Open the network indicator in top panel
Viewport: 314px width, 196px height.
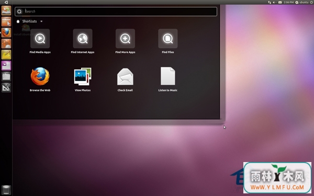click(270, 3)
